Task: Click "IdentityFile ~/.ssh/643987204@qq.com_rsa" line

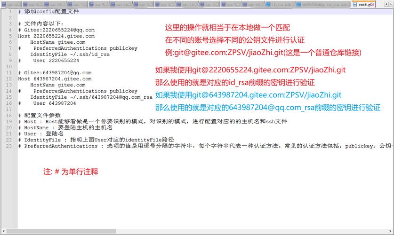Action: [91, 97]
